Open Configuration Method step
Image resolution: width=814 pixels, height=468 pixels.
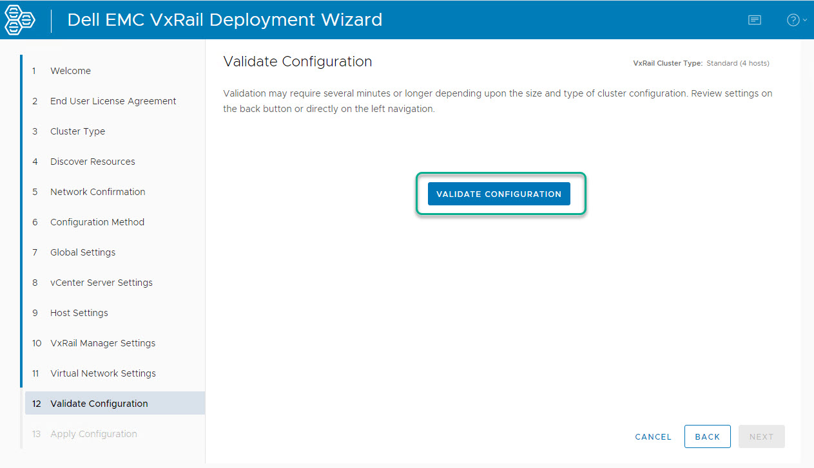(x=97, y=222)
